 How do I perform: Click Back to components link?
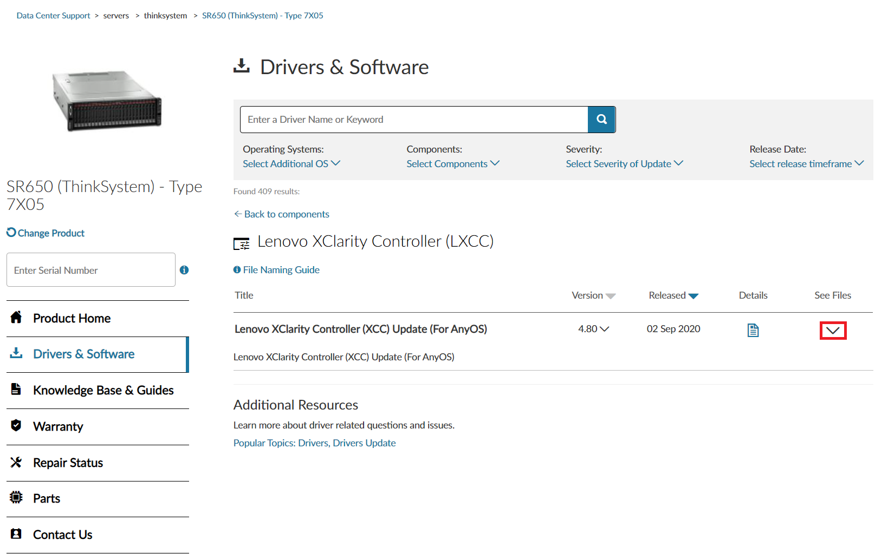coord(287,214)
